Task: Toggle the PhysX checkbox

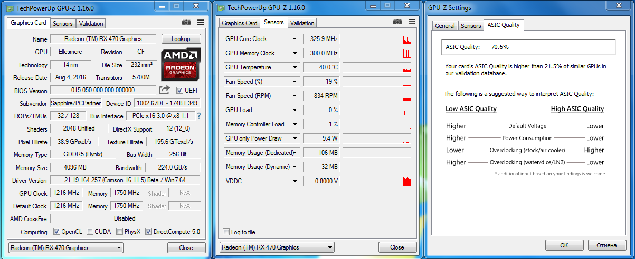Action: (120, 232)
